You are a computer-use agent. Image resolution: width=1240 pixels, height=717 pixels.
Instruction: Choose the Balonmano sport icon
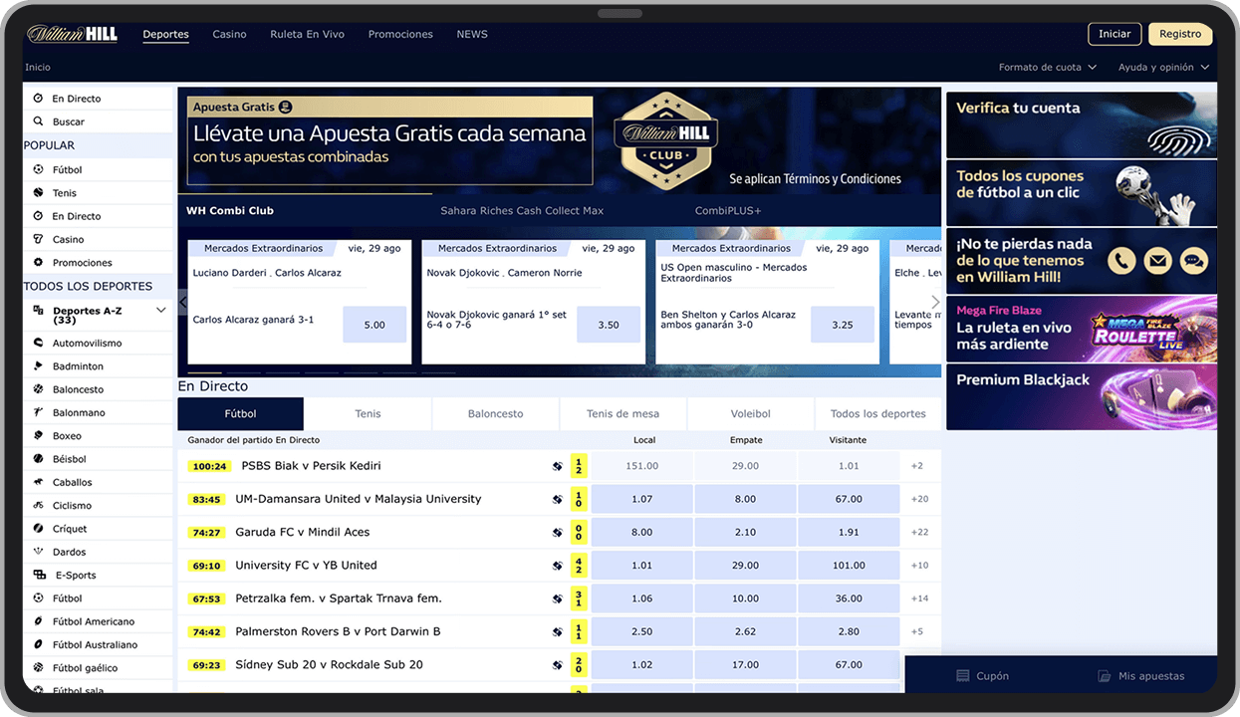tap(38, 411)
